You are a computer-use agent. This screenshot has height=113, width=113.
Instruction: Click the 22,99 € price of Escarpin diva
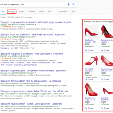[88, 102]
